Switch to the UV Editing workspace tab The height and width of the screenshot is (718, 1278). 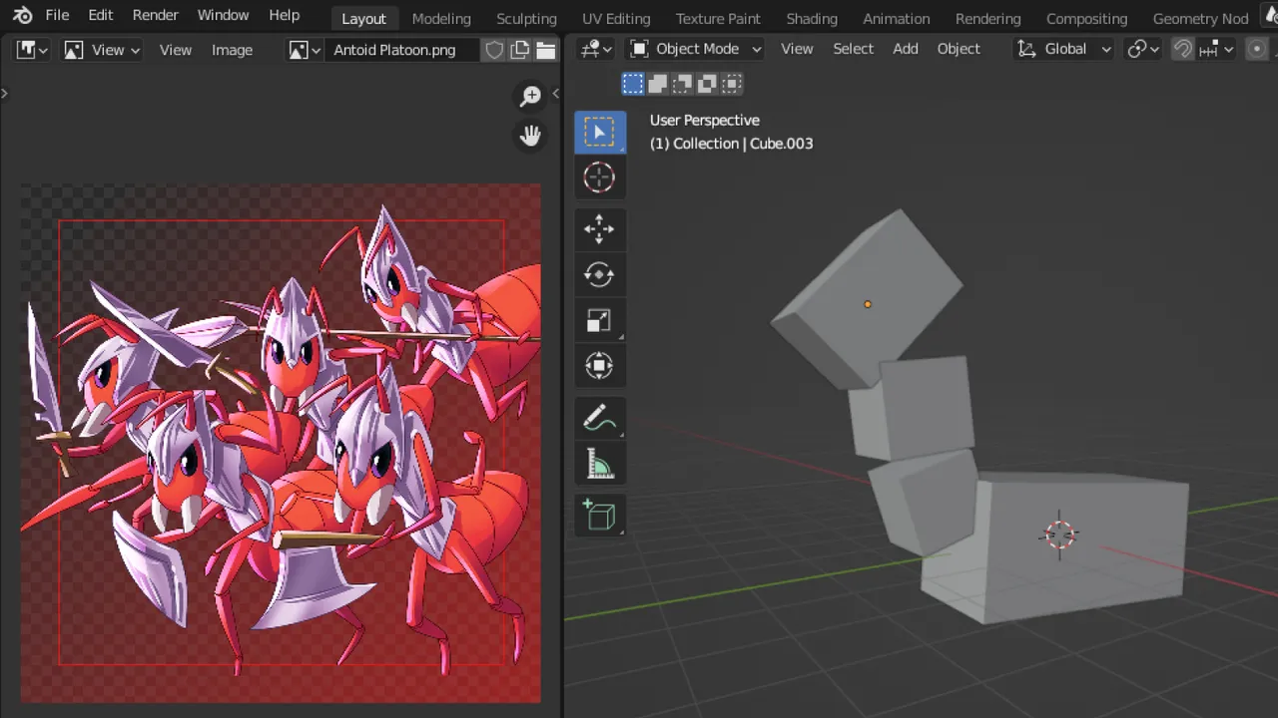coord(616,18)
